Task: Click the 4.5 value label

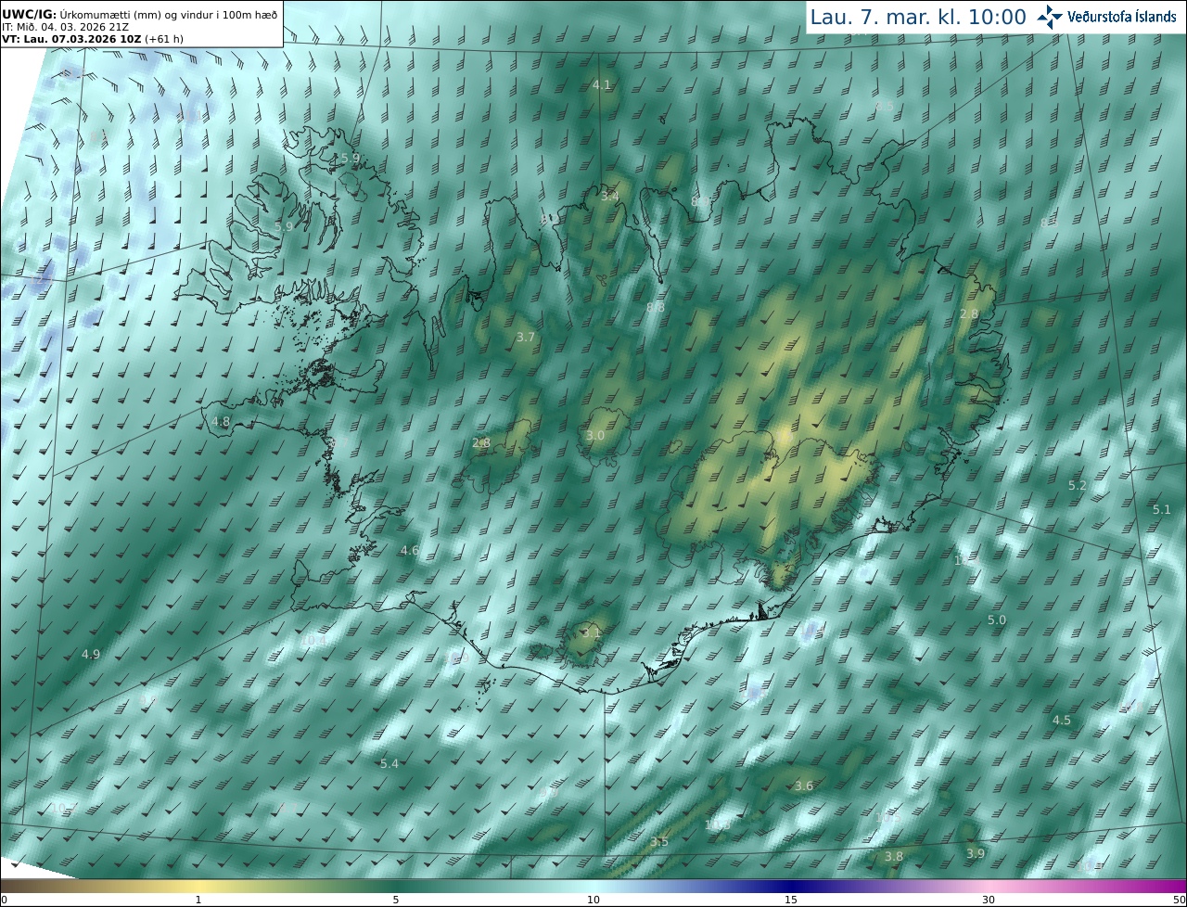Action: (1062, 721)
